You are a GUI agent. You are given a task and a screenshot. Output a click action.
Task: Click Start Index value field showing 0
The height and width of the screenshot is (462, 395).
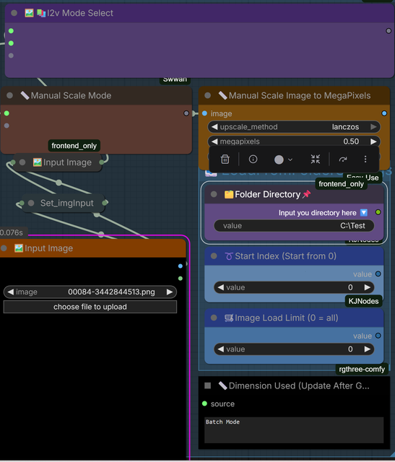(x=294, y=287)
